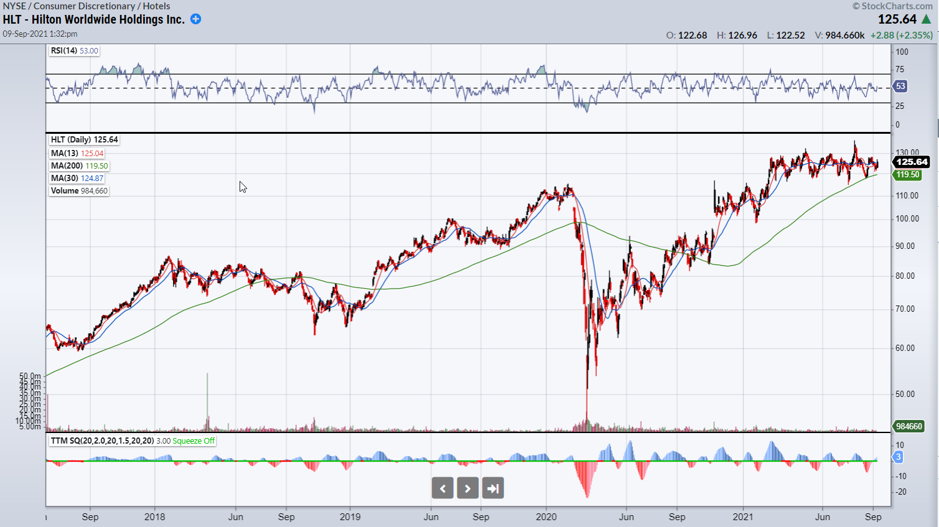Click the 984660 volume tag on axis
The image size is (939, 527).
click(x=909, y=426)
